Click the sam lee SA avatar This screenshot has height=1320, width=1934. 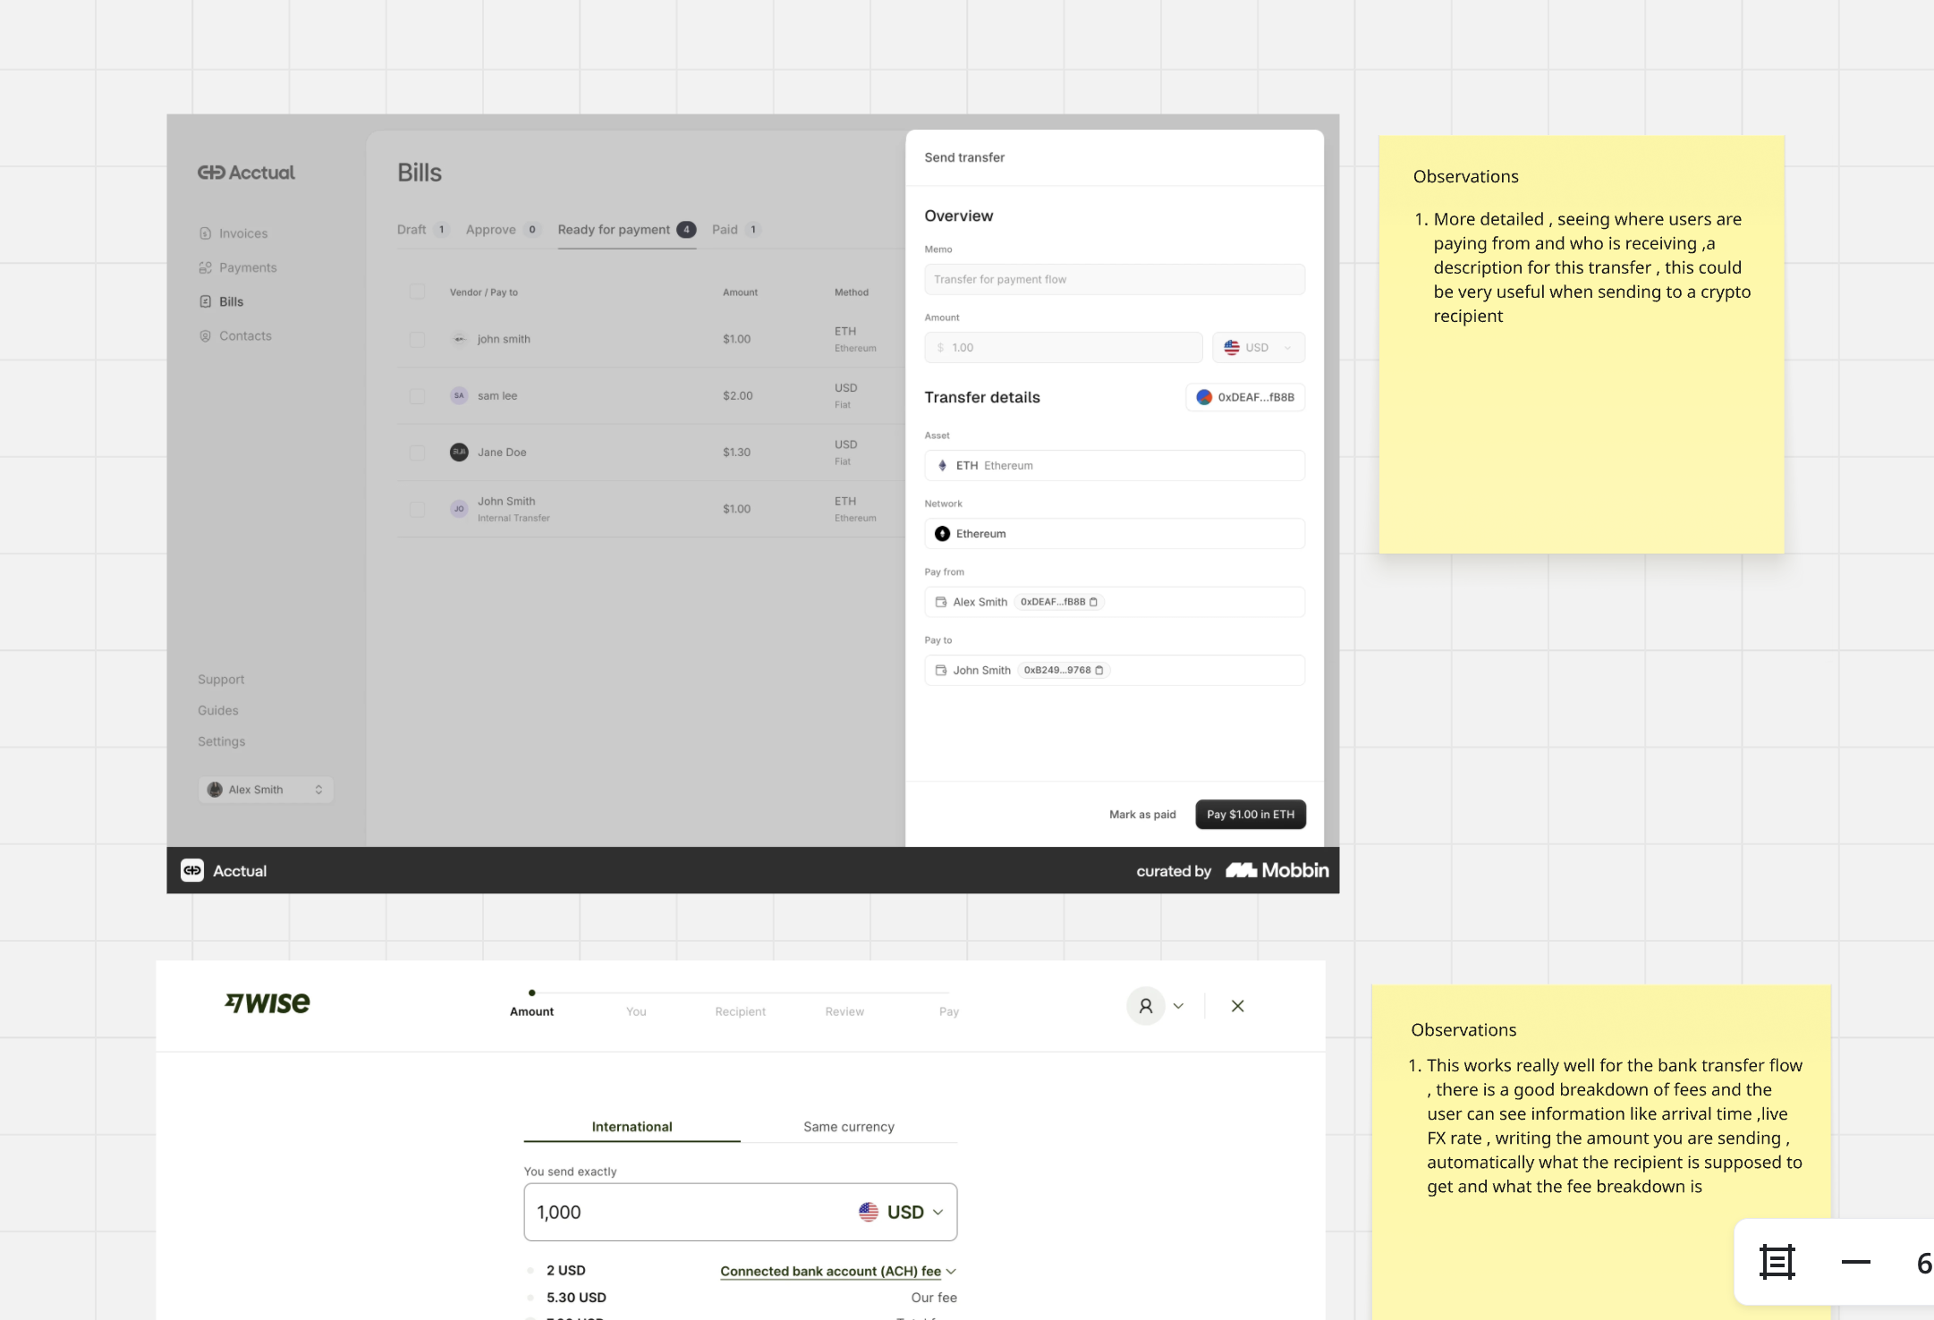459,395
